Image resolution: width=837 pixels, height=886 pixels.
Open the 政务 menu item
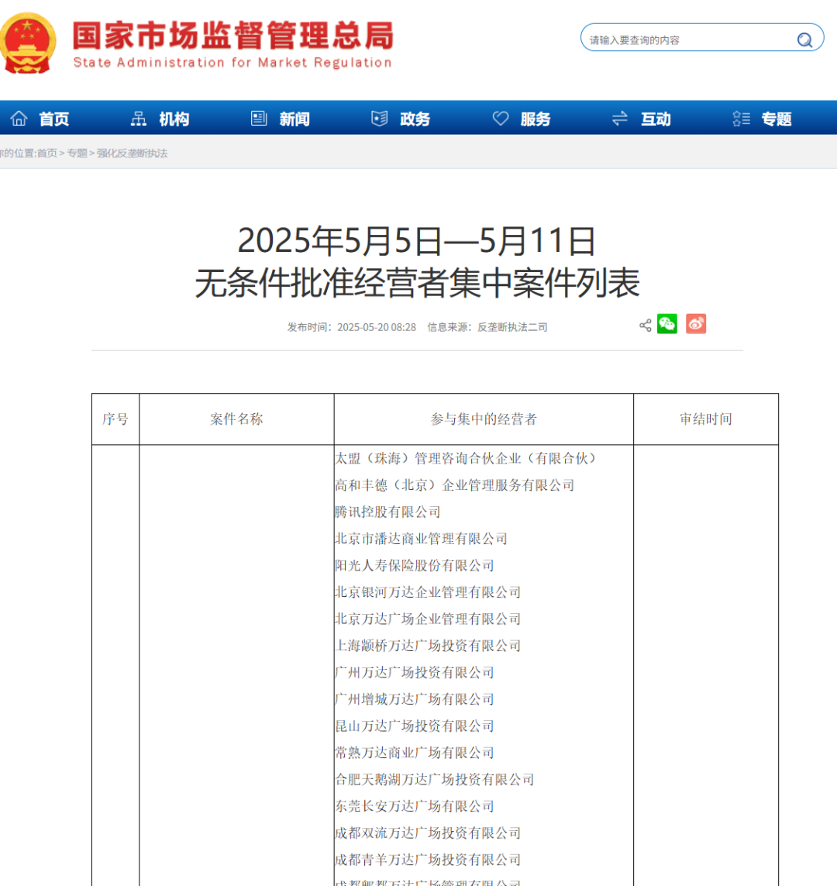(x=415, y=119)
